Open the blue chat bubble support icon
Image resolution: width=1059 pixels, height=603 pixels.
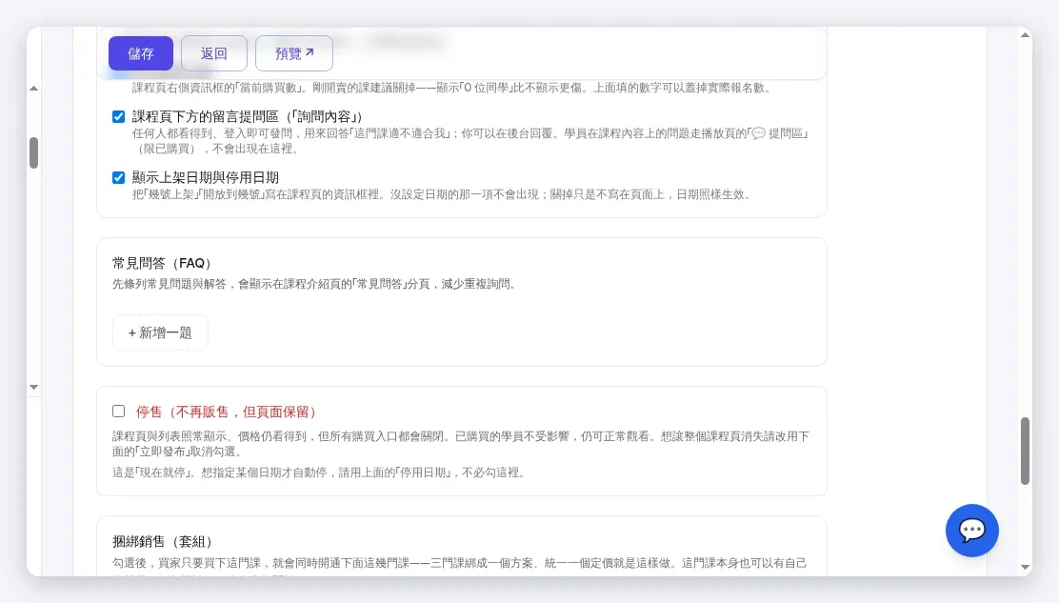point(972,530)
